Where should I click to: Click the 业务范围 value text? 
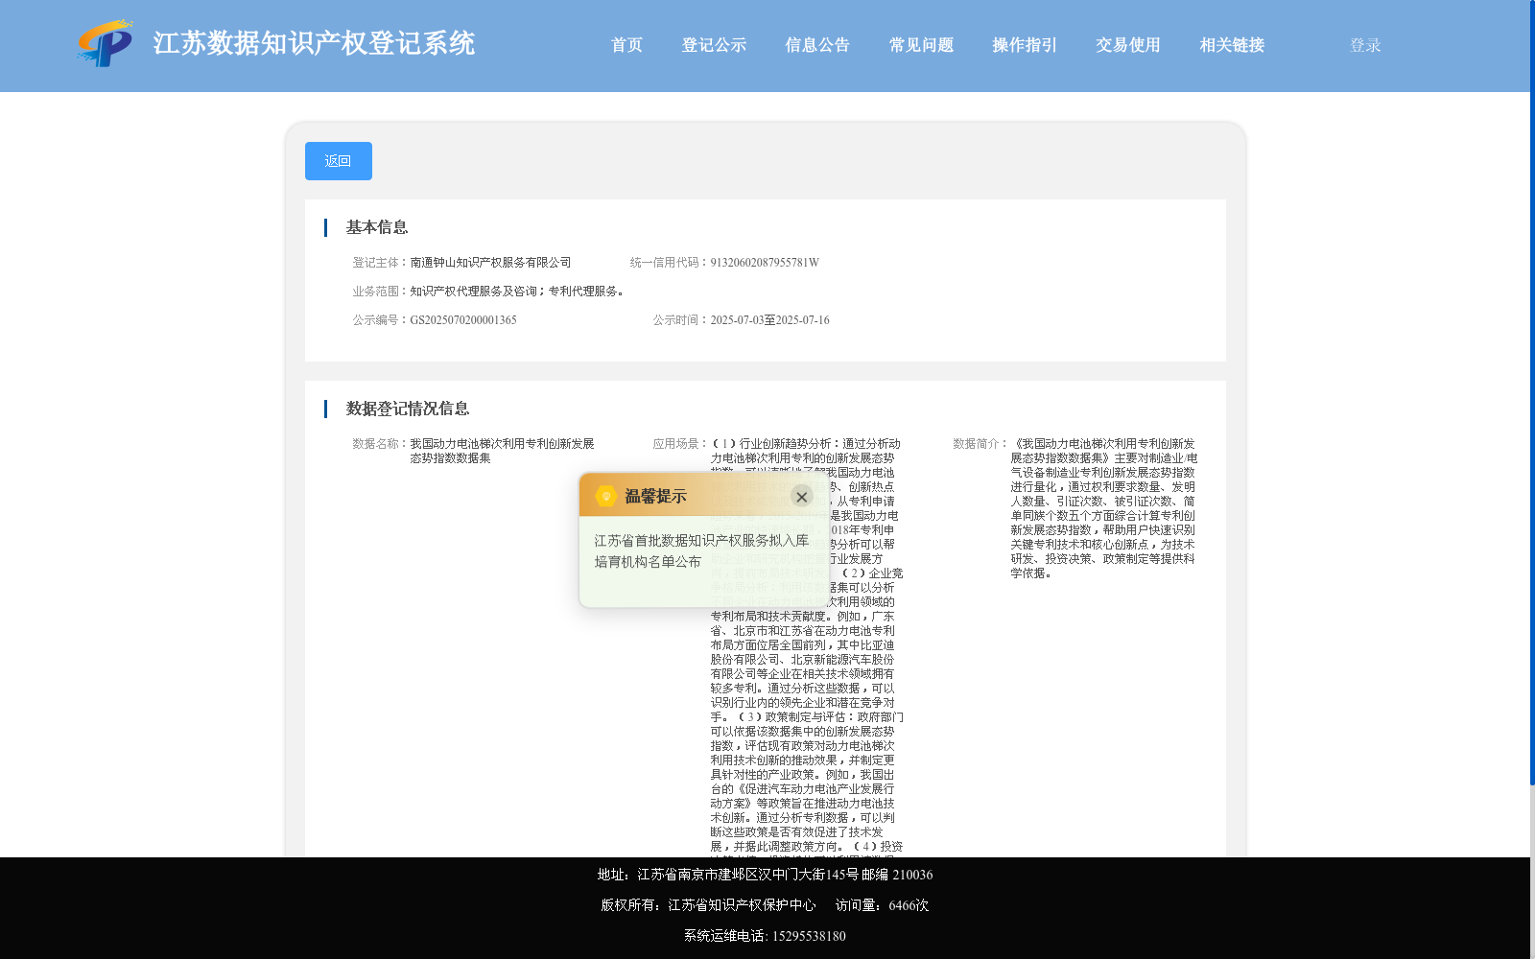click(519, 292)
